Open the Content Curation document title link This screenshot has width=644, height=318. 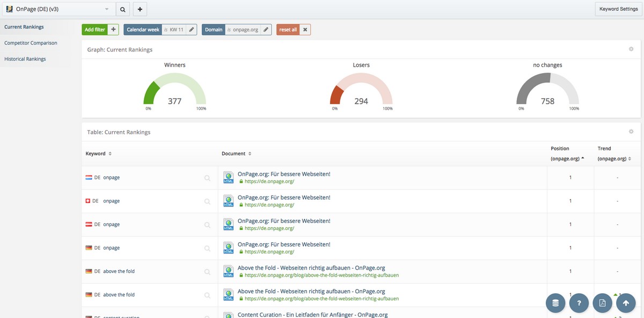pos(312,314)
